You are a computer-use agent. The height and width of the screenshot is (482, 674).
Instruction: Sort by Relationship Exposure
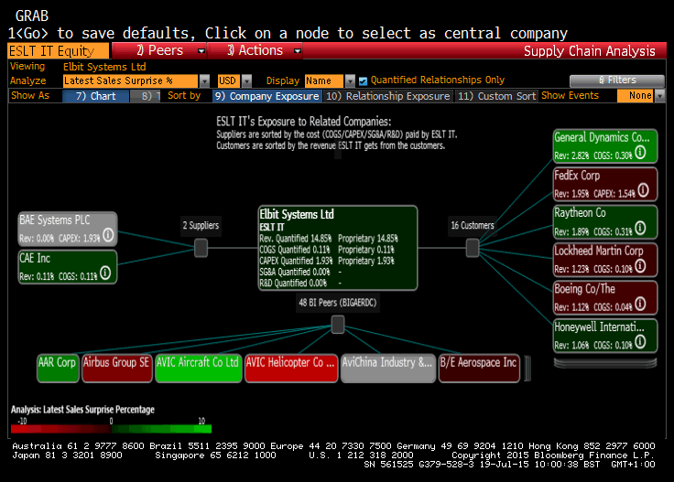pos(387,96)
